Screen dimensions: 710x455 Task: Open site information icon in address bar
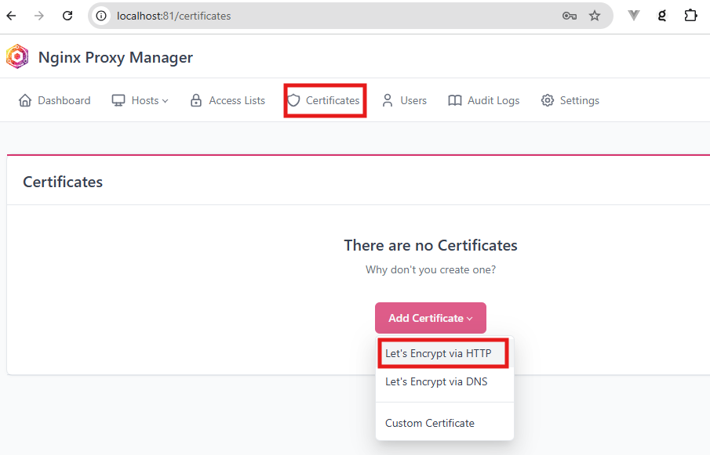(101, 16)
